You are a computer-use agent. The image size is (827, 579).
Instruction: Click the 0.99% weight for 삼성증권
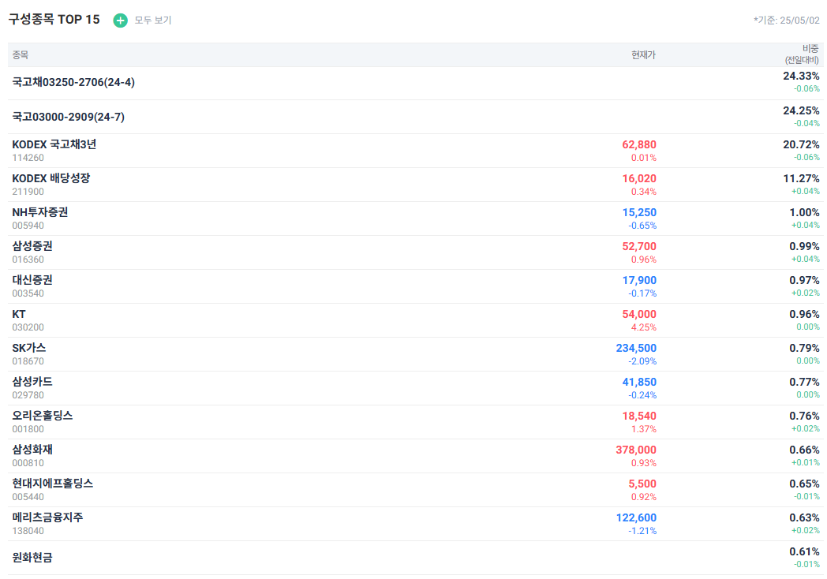[x=804, y=246]
